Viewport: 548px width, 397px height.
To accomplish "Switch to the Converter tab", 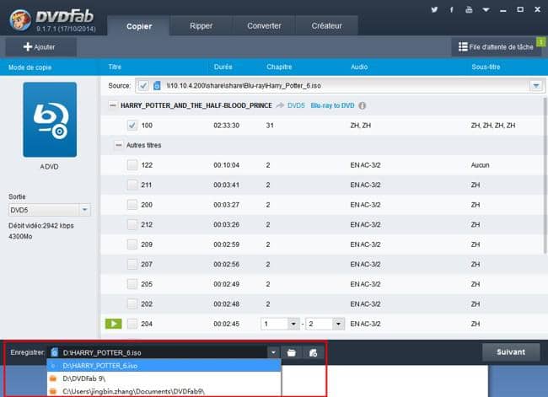I will (x=264, y=26).
